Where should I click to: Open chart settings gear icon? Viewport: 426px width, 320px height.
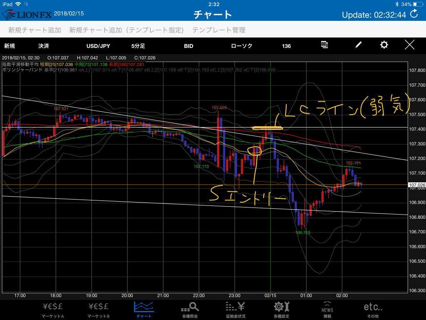pos(384,45)
